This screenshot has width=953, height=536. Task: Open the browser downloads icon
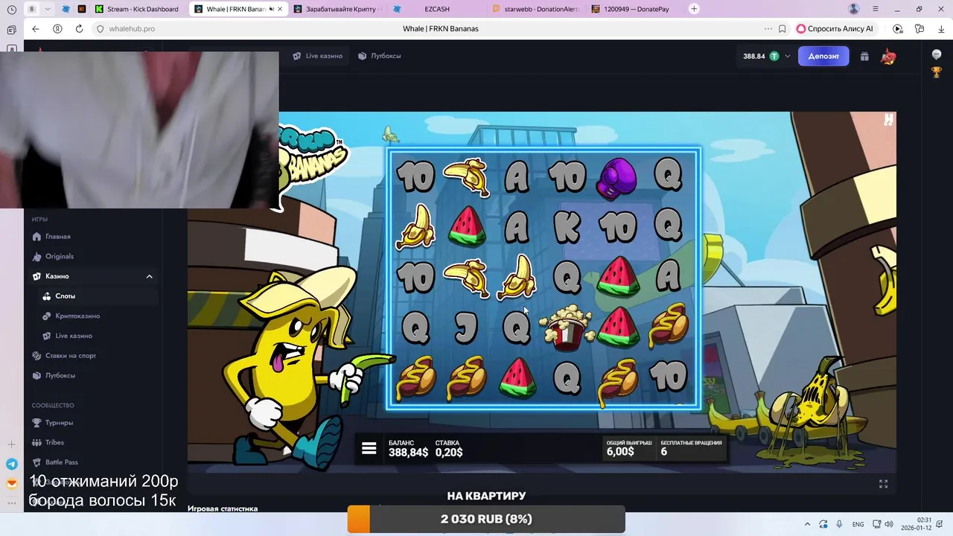point(941,28)
